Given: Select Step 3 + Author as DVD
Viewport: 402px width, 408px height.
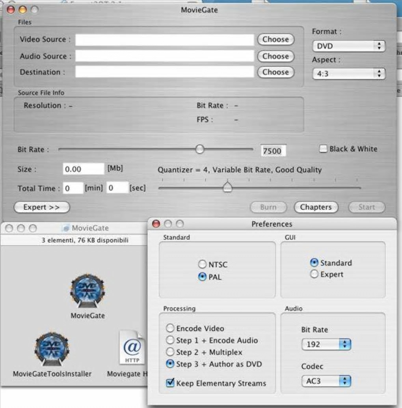Looking at the screenshot, I should pos(170,363).
